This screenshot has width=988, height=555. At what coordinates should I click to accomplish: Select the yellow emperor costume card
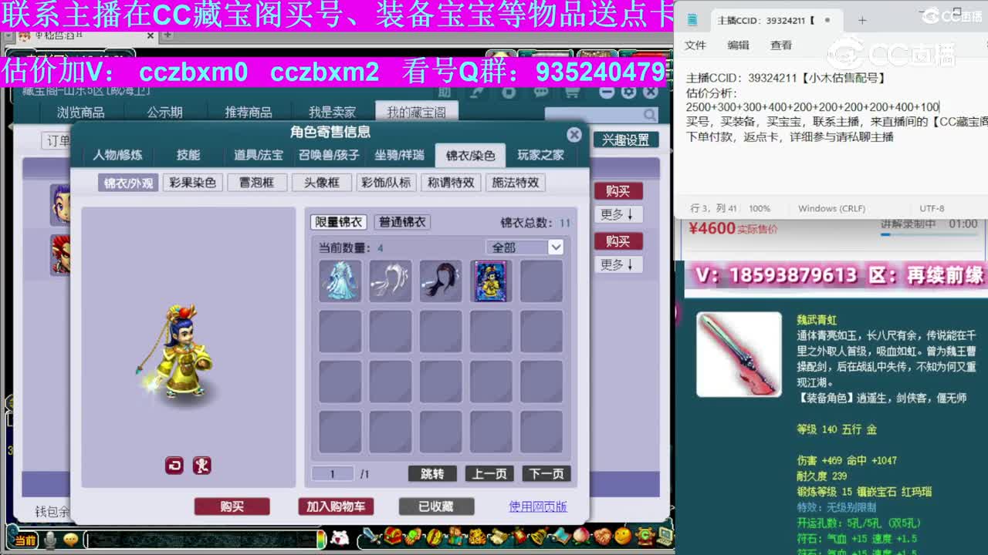[x=491, y=281]
